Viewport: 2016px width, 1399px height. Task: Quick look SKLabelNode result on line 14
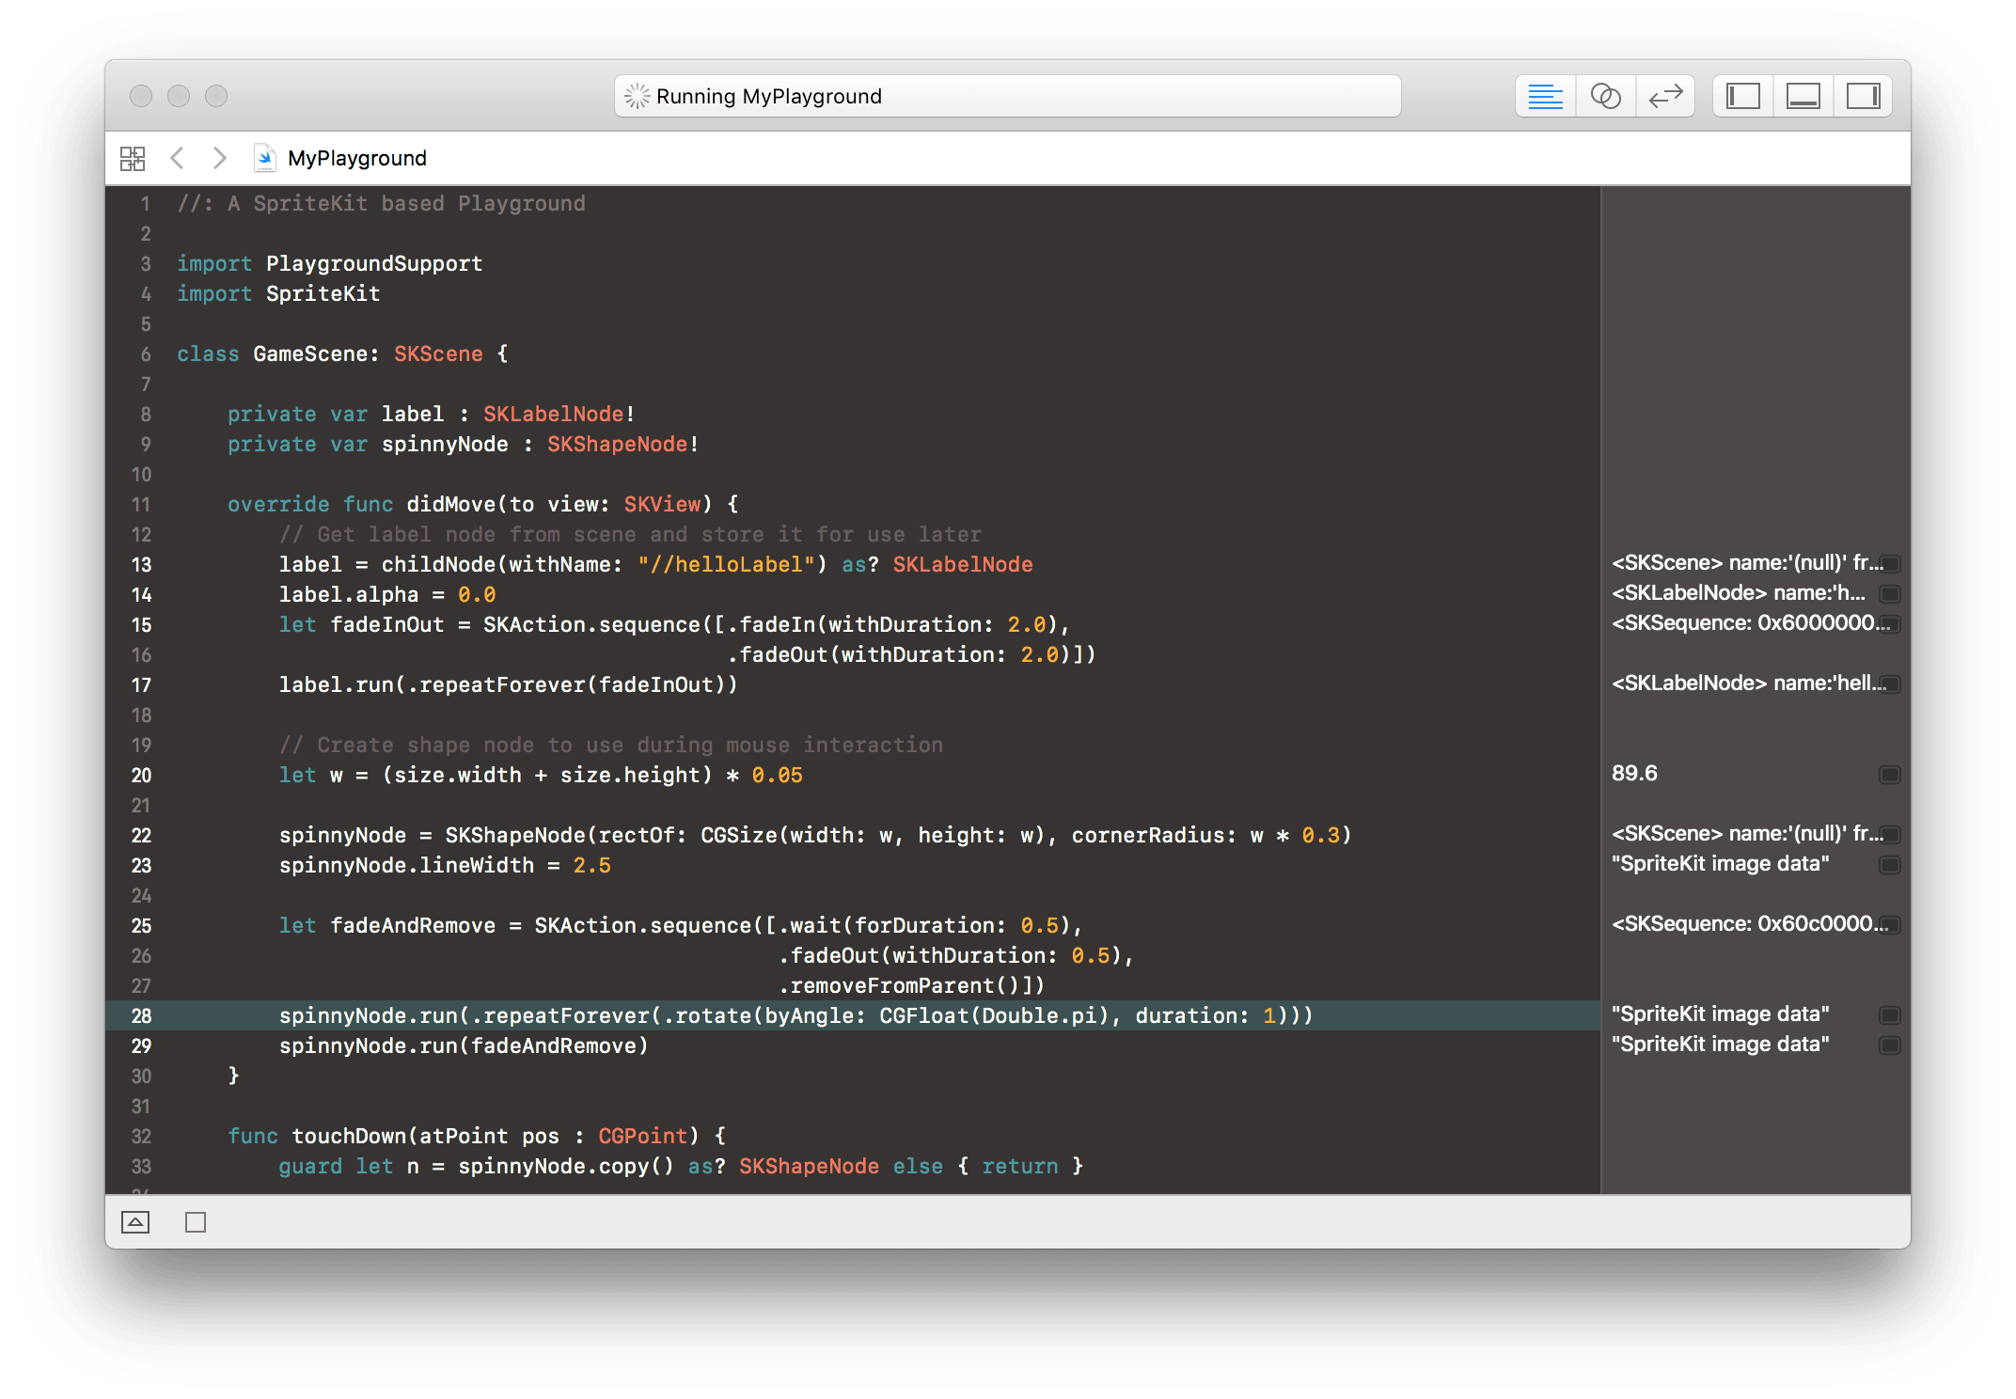pos(1889,594)
